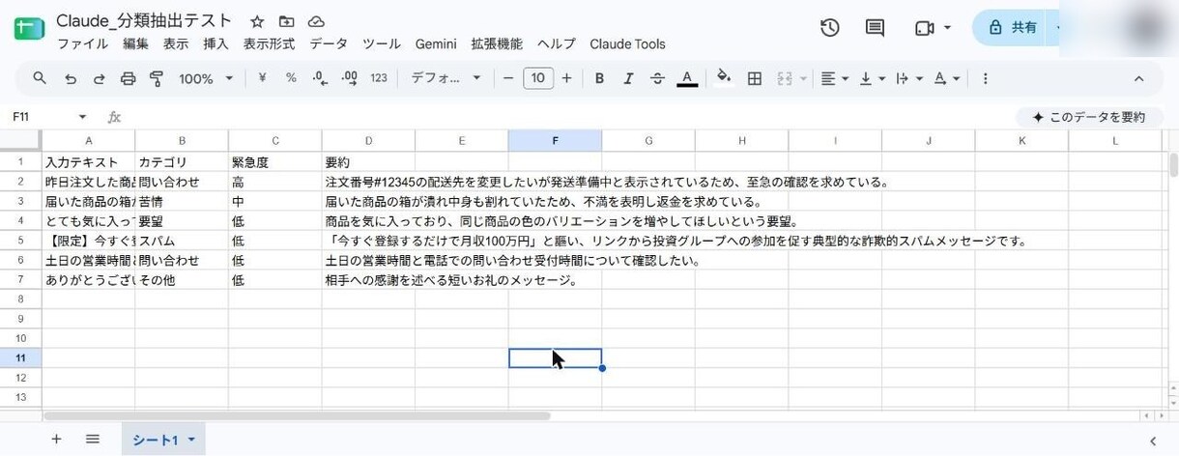This screenshot has width=1179, height=456.
Task: Open the Google Sheets home icon
Action: 28,29
